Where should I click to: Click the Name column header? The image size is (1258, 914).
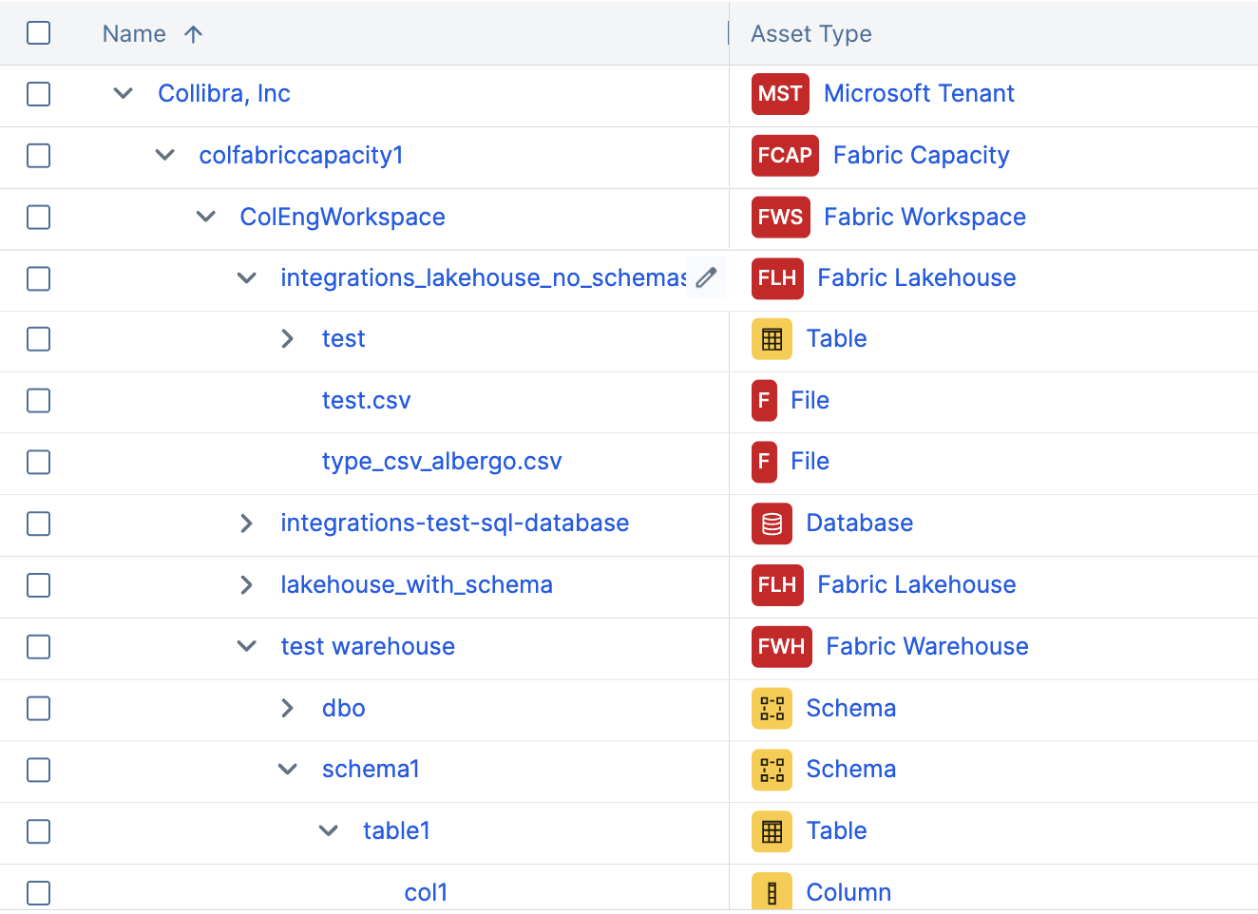click(x=134, y=34)
